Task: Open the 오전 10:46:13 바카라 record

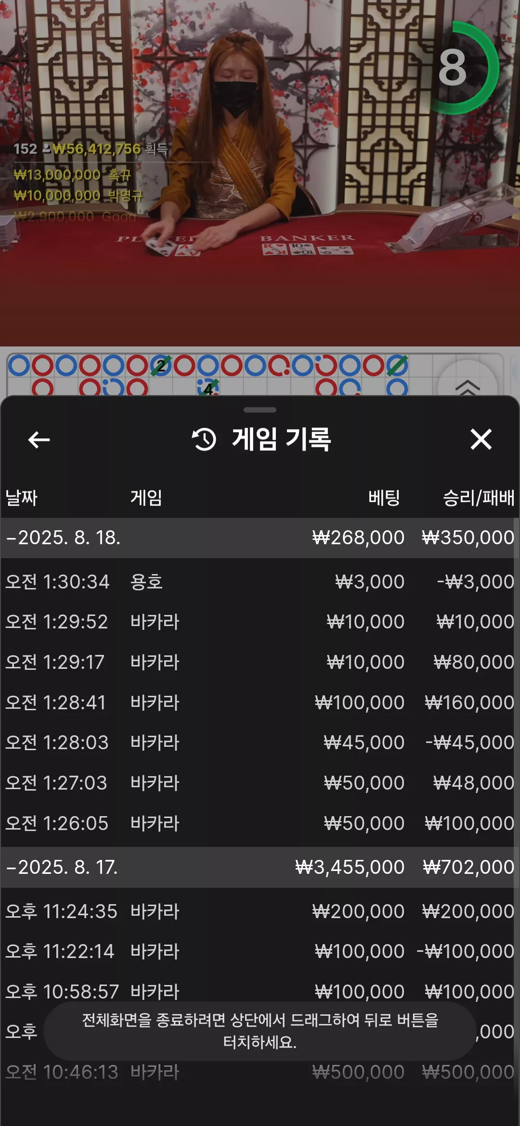Action: (x=260, y=1072)
